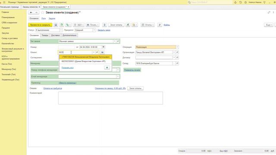The height and width of the screenshot is (155, 276).
Task: Open the Склад item open icon
Action: [x=177, y=63]
